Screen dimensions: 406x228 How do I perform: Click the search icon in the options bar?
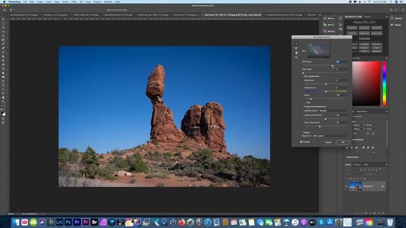click(x=391, y=10)
